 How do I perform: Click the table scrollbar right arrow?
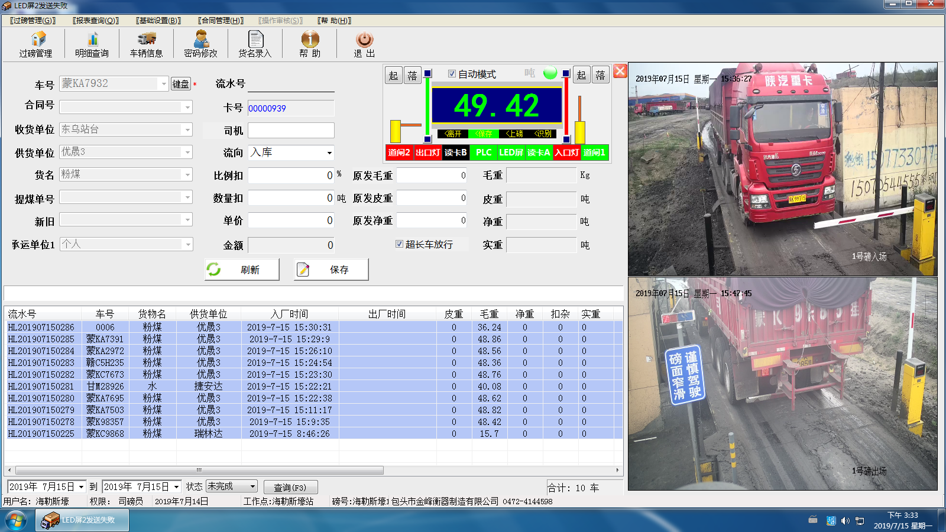tap(618, 471)
